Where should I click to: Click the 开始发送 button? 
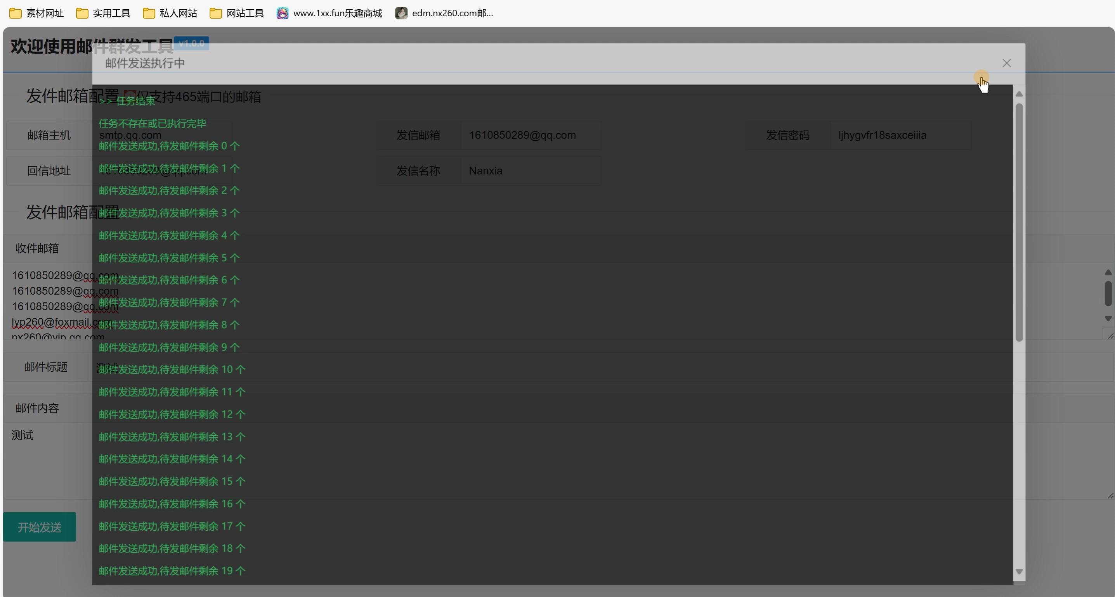click(x=39, y=526)
